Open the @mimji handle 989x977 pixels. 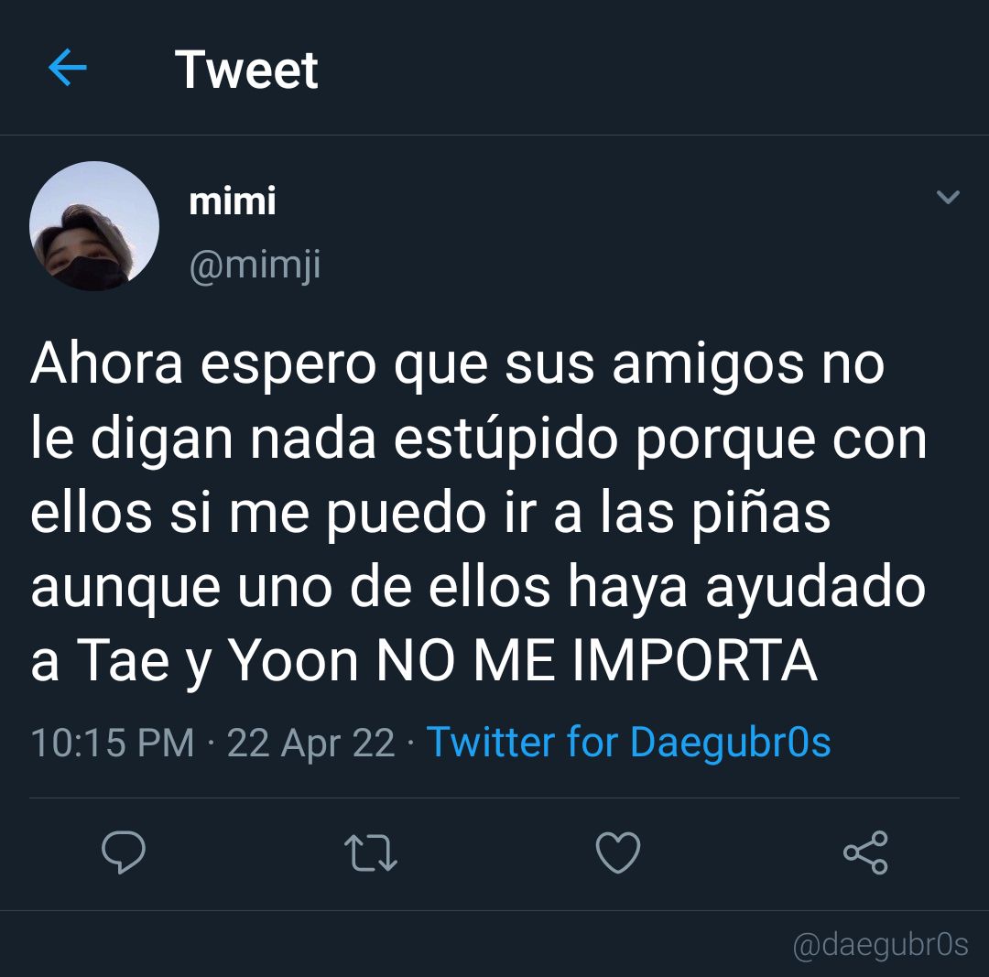point(255,265)
